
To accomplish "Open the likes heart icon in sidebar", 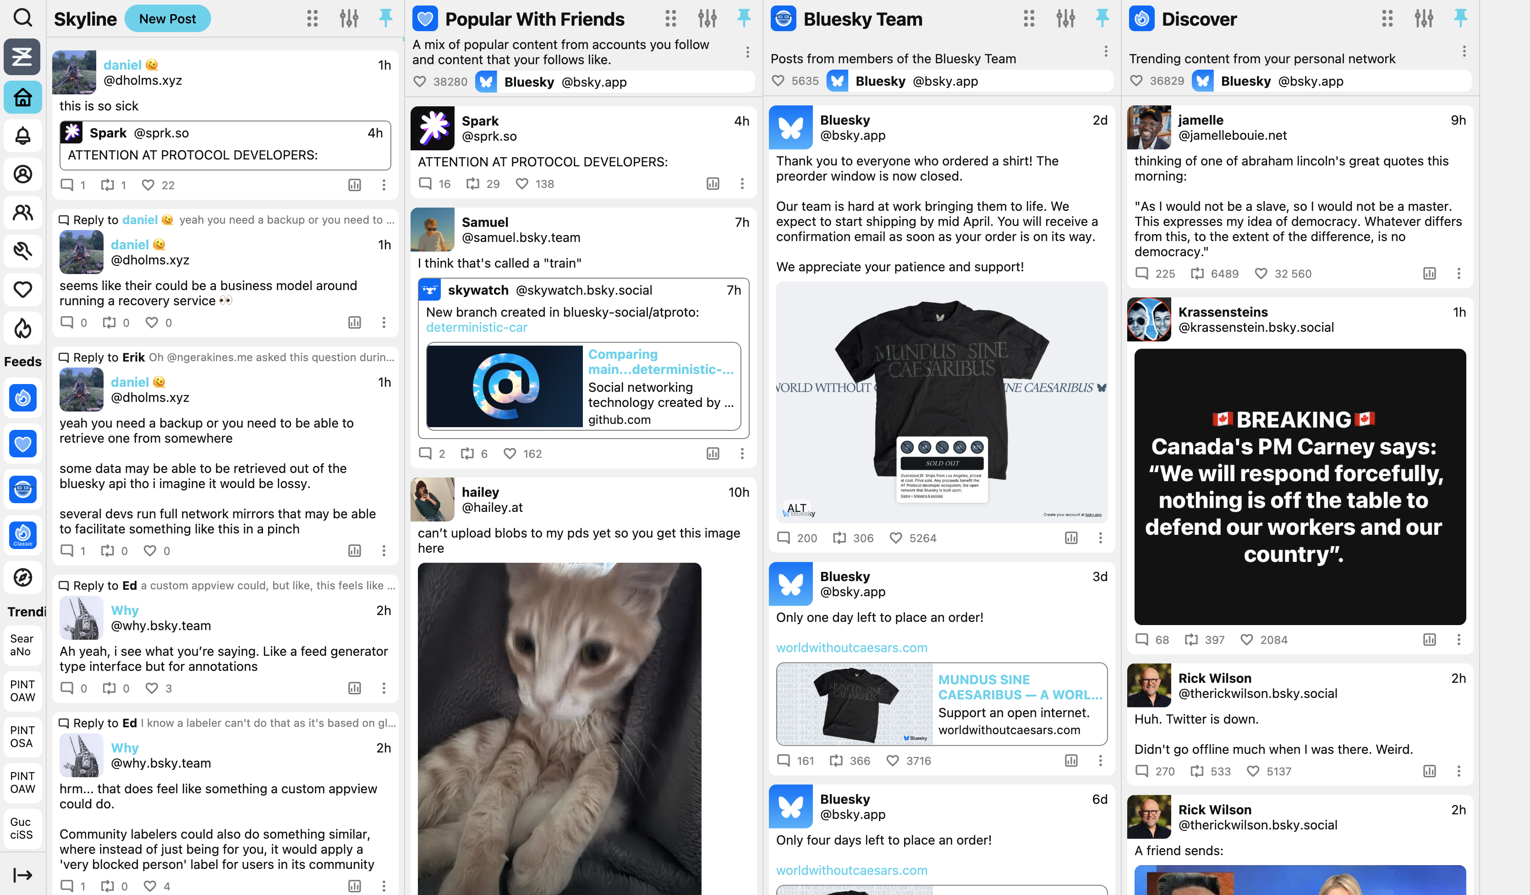I will pos(22,290).
